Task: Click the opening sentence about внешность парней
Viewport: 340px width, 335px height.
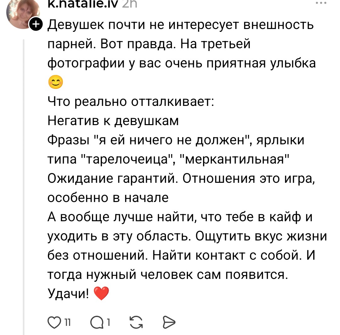Action: [x=180, y=24]
